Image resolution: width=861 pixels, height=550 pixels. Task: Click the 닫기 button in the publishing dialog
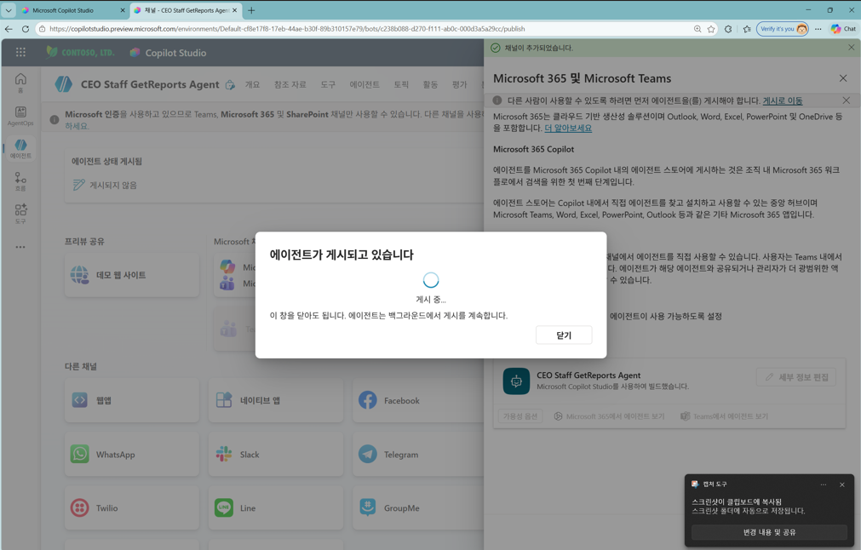564,335
